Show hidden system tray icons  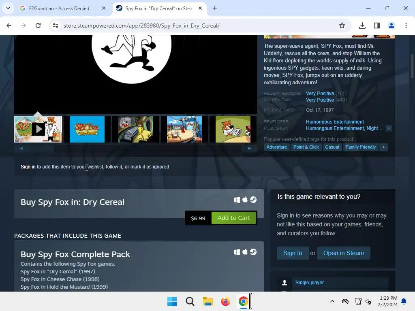332,301
